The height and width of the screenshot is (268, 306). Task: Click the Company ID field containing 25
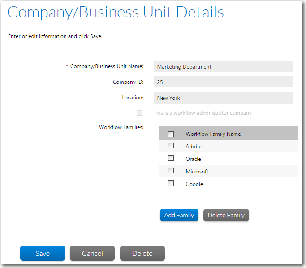pos(223,82)
